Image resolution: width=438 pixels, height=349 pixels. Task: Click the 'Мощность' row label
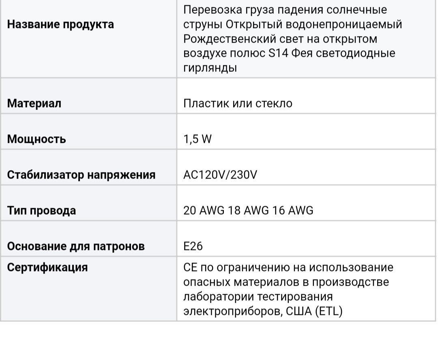[36, 139]
